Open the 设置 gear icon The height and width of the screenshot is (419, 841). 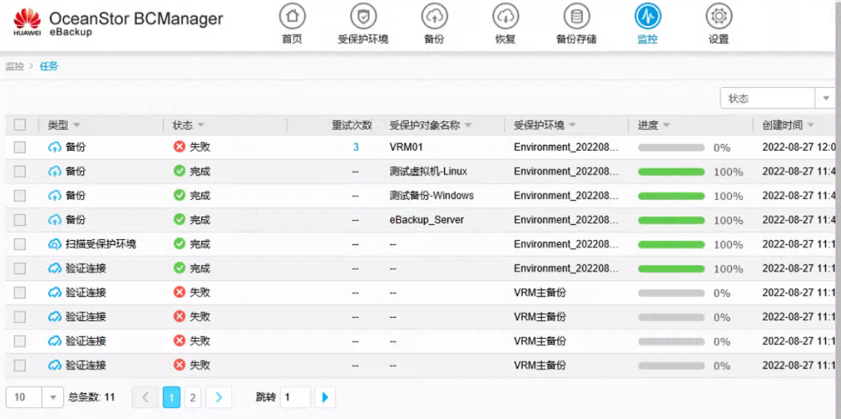pos(718,16)
